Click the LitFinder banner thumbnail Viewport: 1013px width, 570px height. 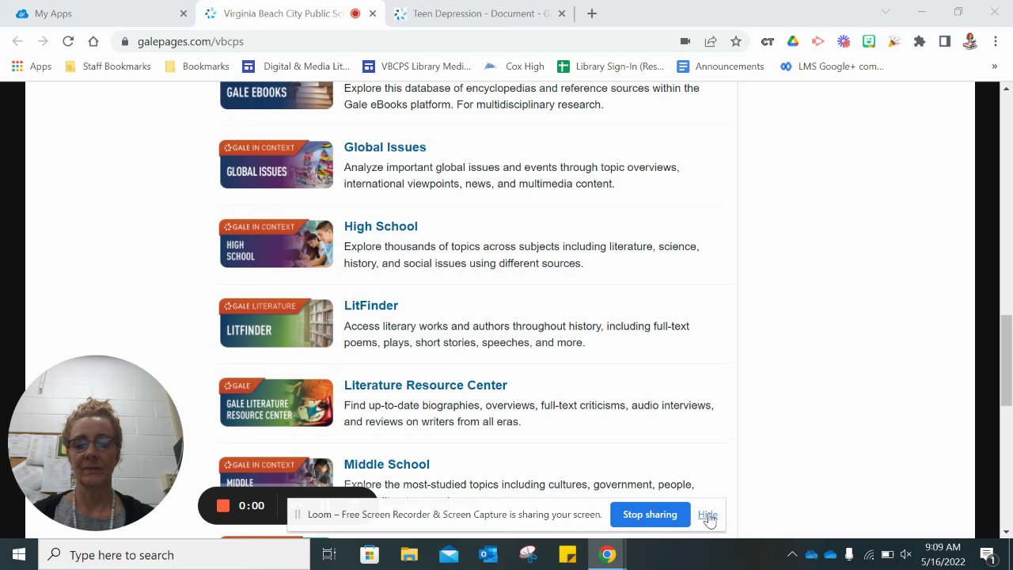click(276, 323)
